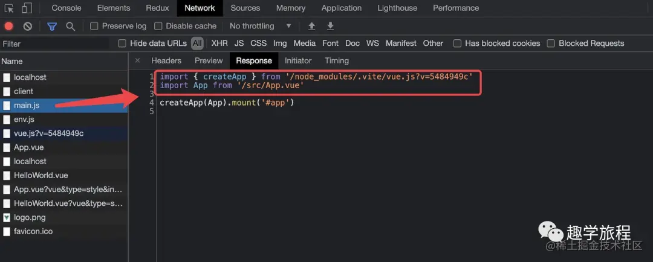
Task: Filter requests by Media
Action: [305, 43]
